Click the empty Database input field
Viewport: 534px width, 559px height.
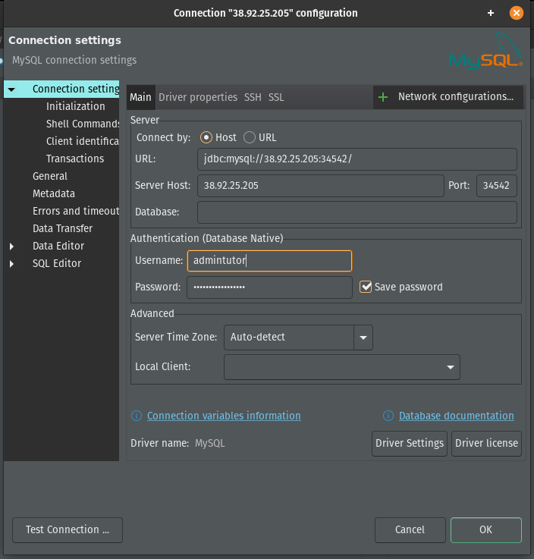point(357,212)
